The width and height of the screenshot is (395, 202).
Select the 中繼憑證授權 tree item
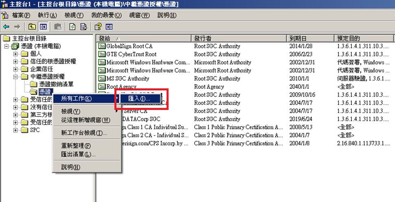pos(47,77)
